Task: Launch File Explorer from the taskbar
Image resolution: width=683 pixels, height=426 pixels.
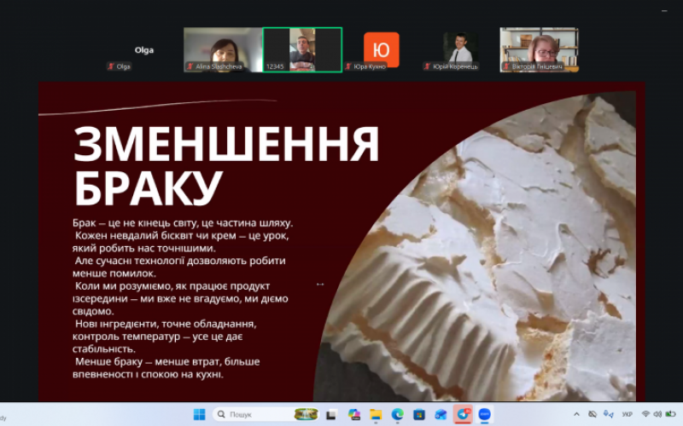Action: pos(376,414)
